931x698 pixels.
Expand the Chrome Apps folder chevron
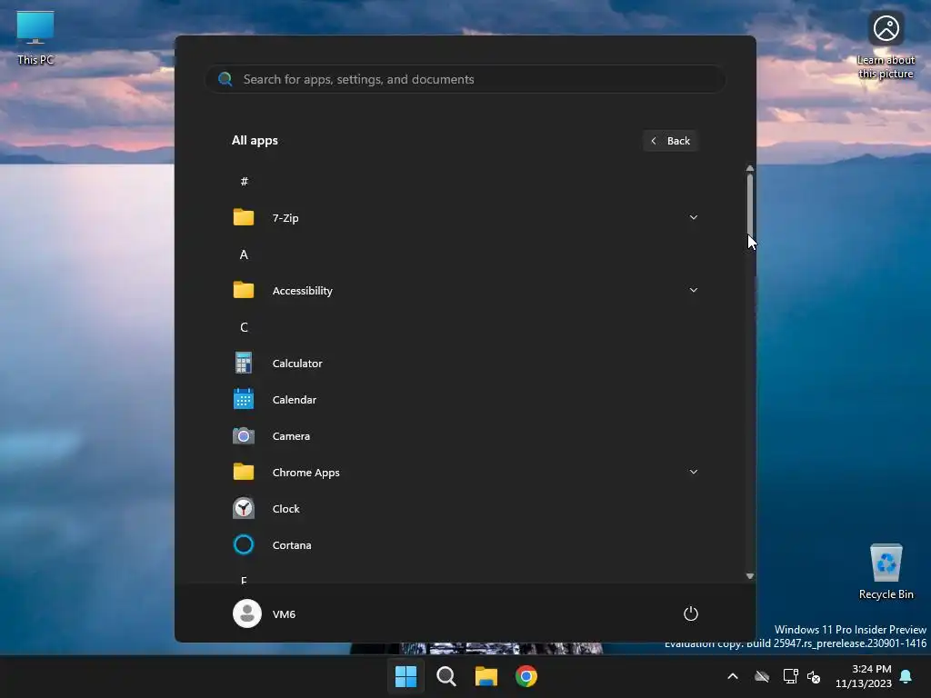694,472
